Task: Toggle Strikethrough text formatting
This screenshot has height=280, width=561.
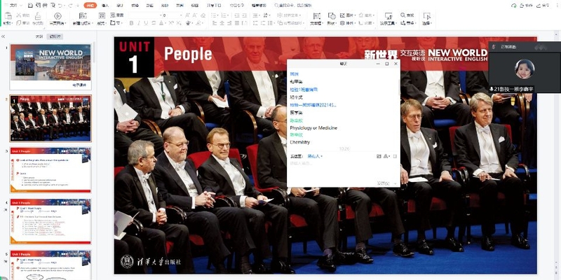Action: 154,23
